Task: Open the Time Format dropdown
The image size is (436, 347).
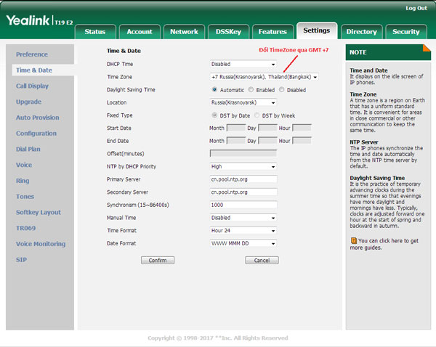Action: (x=243, y=230)
